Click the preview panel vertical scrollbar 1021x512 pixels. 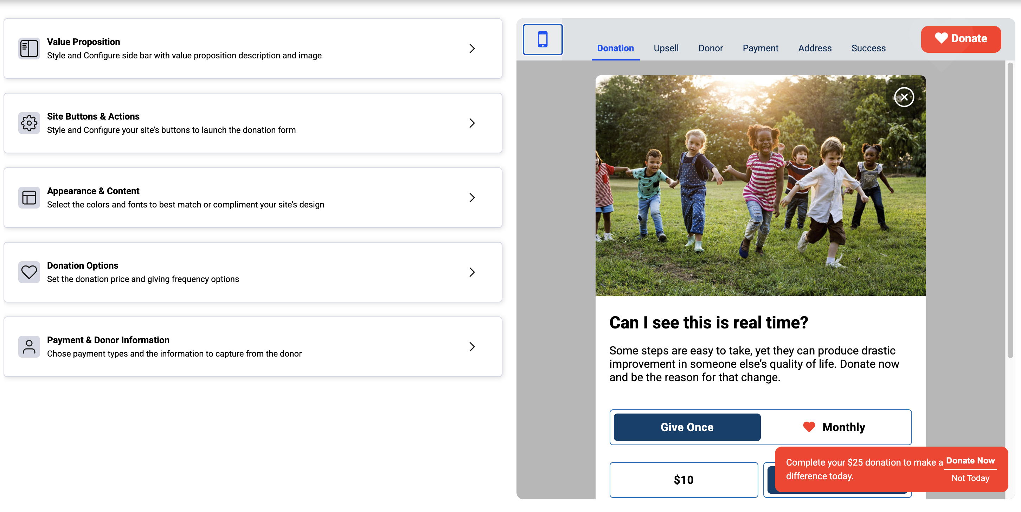tap(1010, 210)
